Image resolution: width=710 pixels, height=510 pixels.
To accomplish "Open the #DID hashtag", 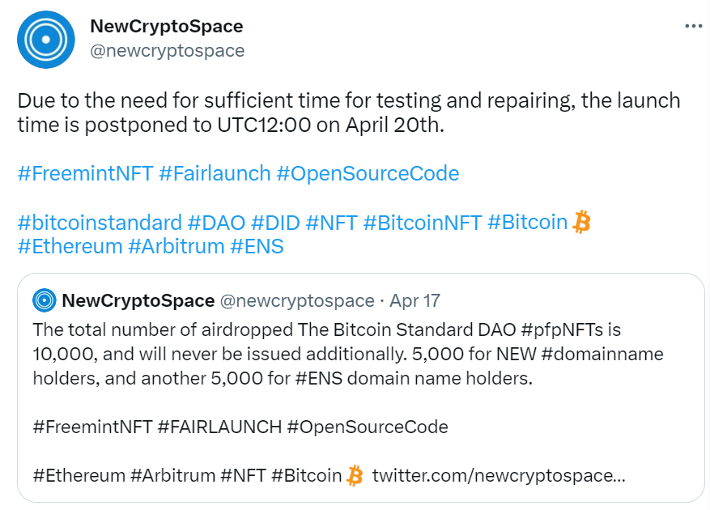I will click(x=275, y=223).
